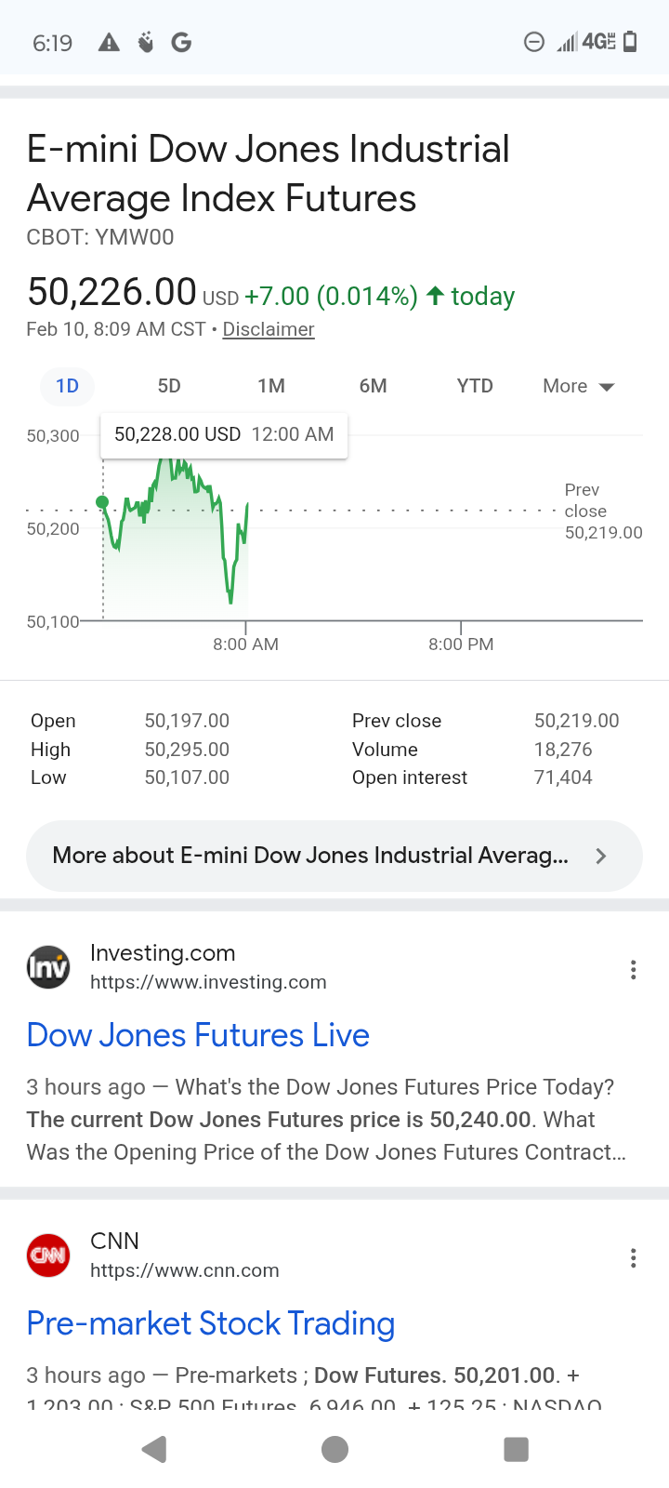Select the YTD chart range
This screenshot has height=1488, width=669.
(x=475, y=386)
